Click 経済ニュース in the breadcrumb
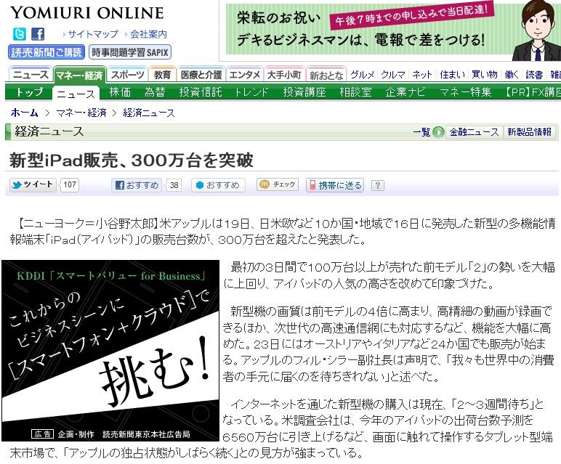 (x=149, y=113)
